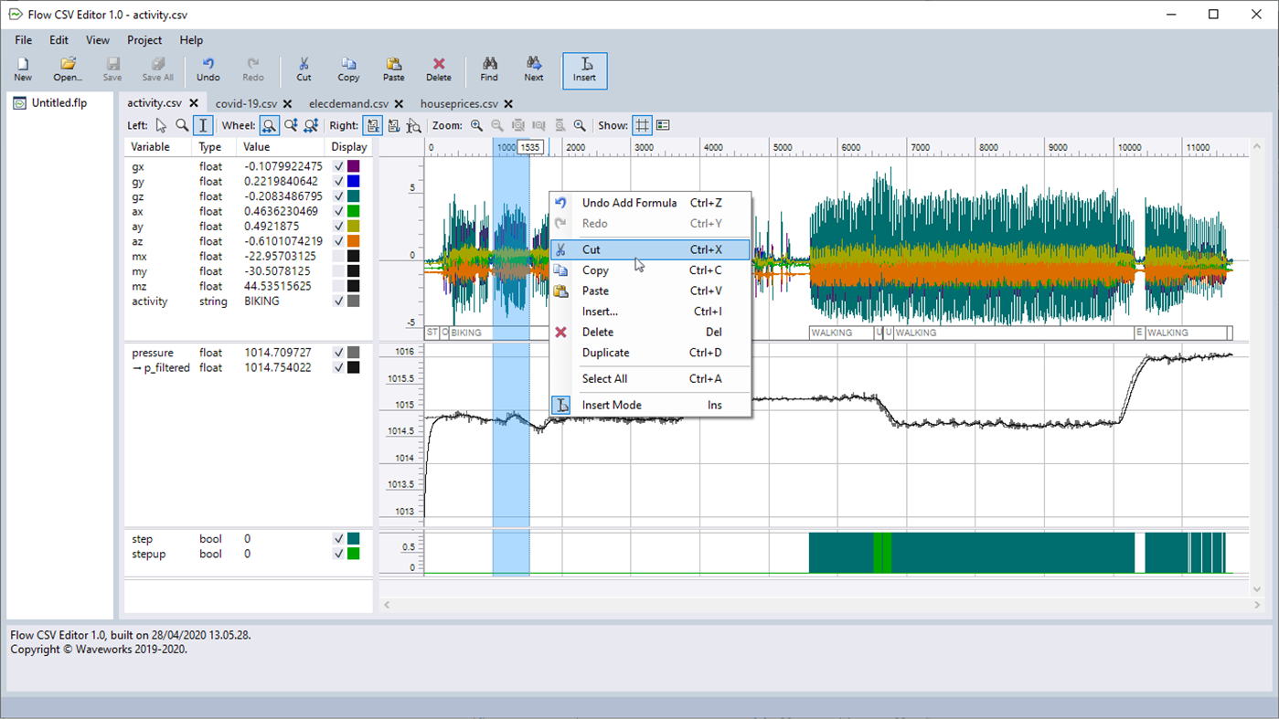Image resolution: width=1279 pixels, height=719 pixels.
Task: Select Duplicate in the context menu
Action: tap(605, 353)
